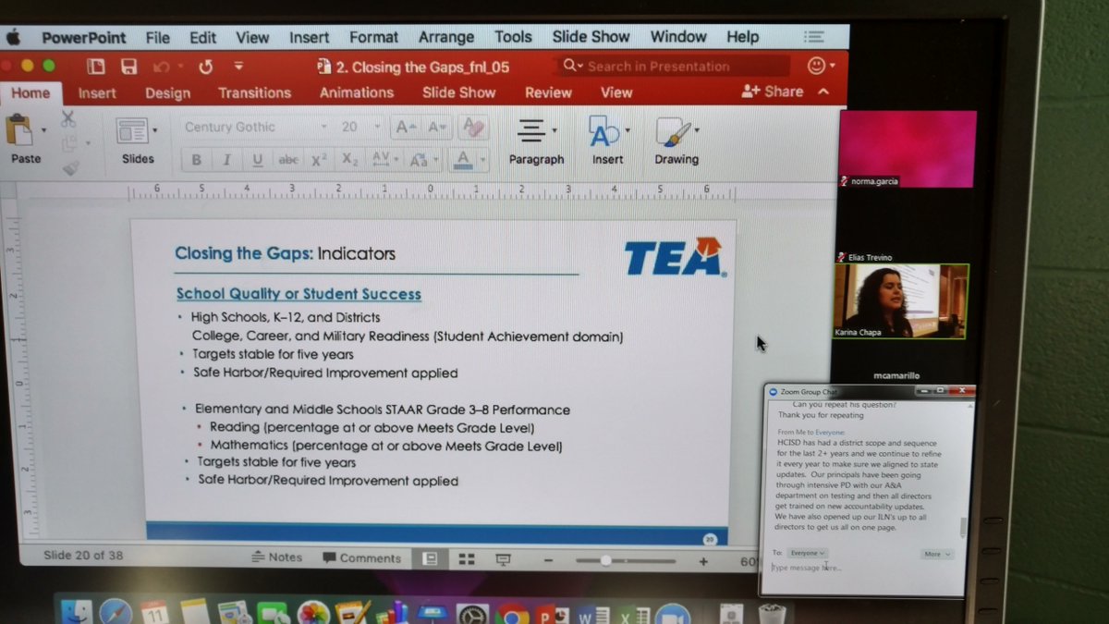
Task: Open Finder from the Dock
Action: pyautogui.click(x=77, y=613)
